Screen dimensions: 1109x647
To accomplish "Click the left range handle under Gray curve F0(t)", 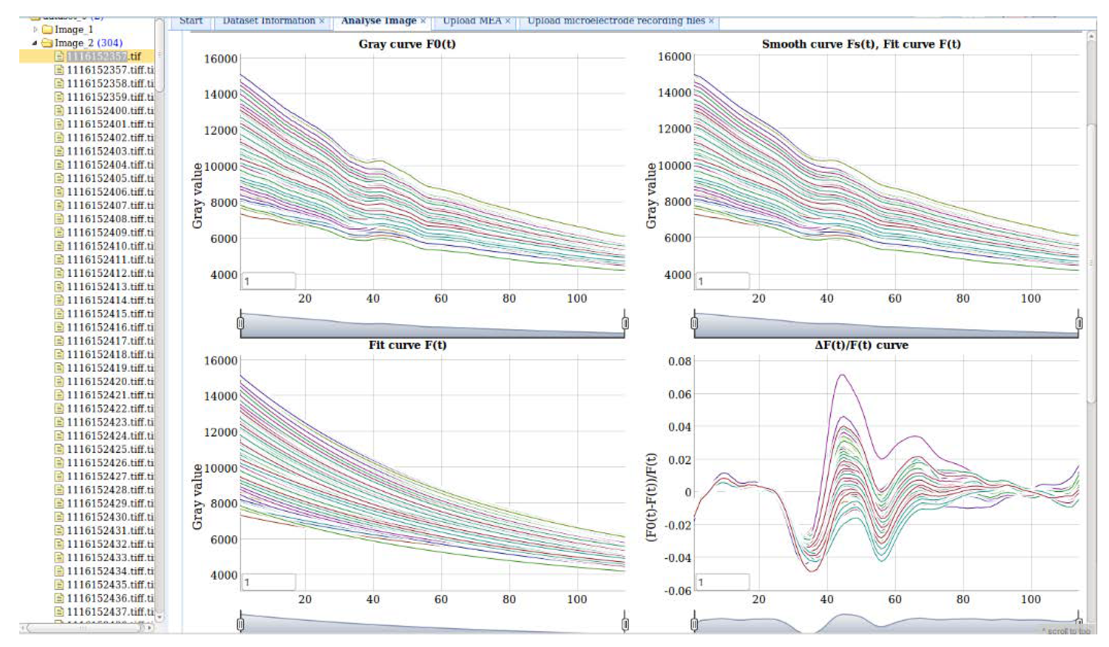I will 240,324.
